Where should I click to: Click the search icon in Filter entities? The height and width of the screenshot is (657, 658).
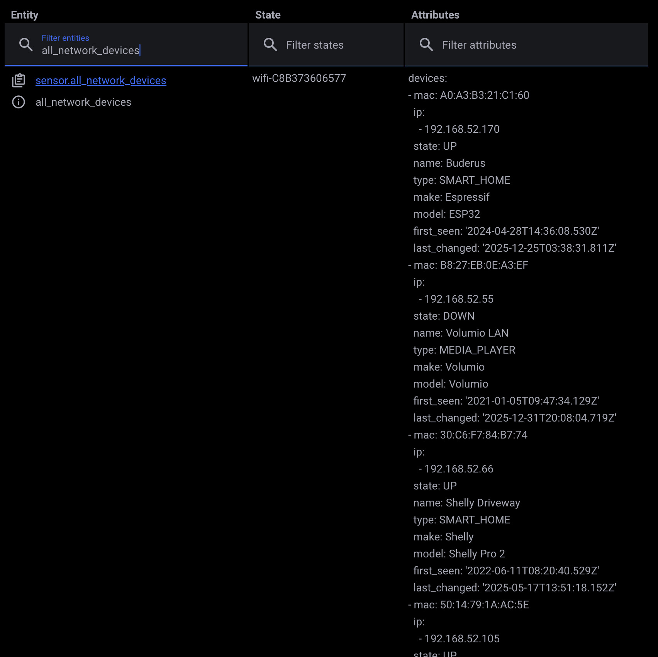pyautogui.click(x=26, y=45)
